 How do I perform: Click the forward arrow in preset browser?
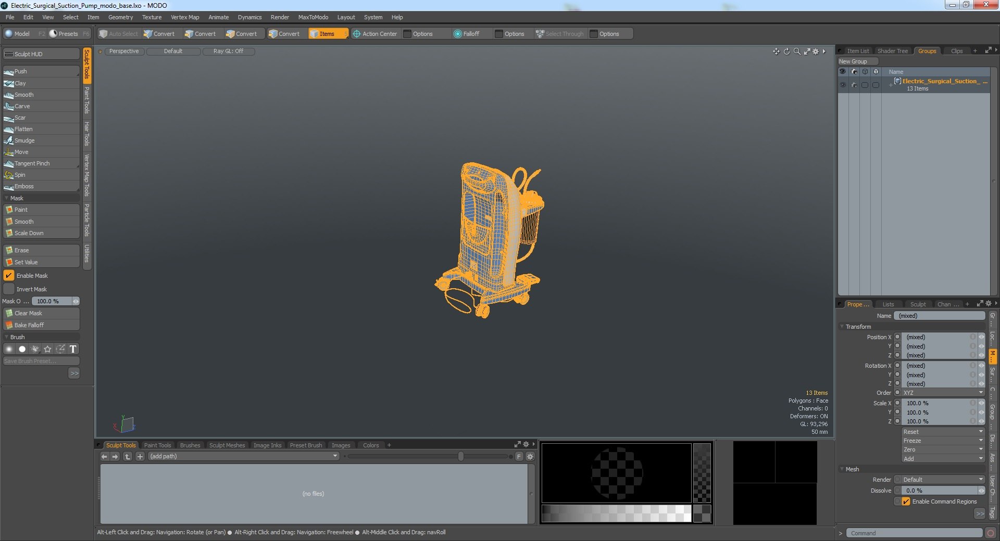click(115, 457)
